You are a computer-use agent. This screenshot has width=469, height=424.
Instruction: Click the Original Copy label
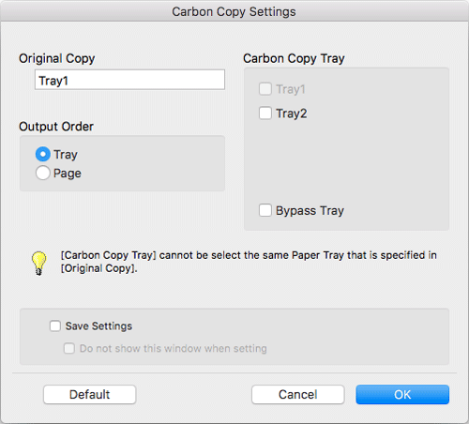point(57,58)
